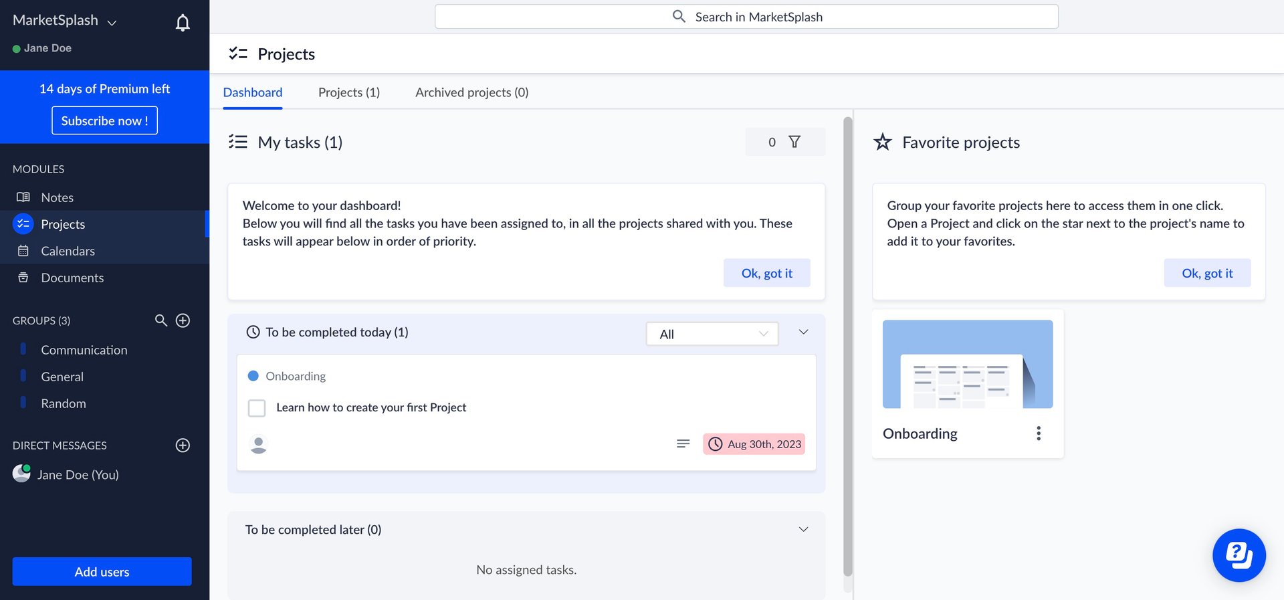Open the Onboarding project three-dot menu

click(1039, 433)
